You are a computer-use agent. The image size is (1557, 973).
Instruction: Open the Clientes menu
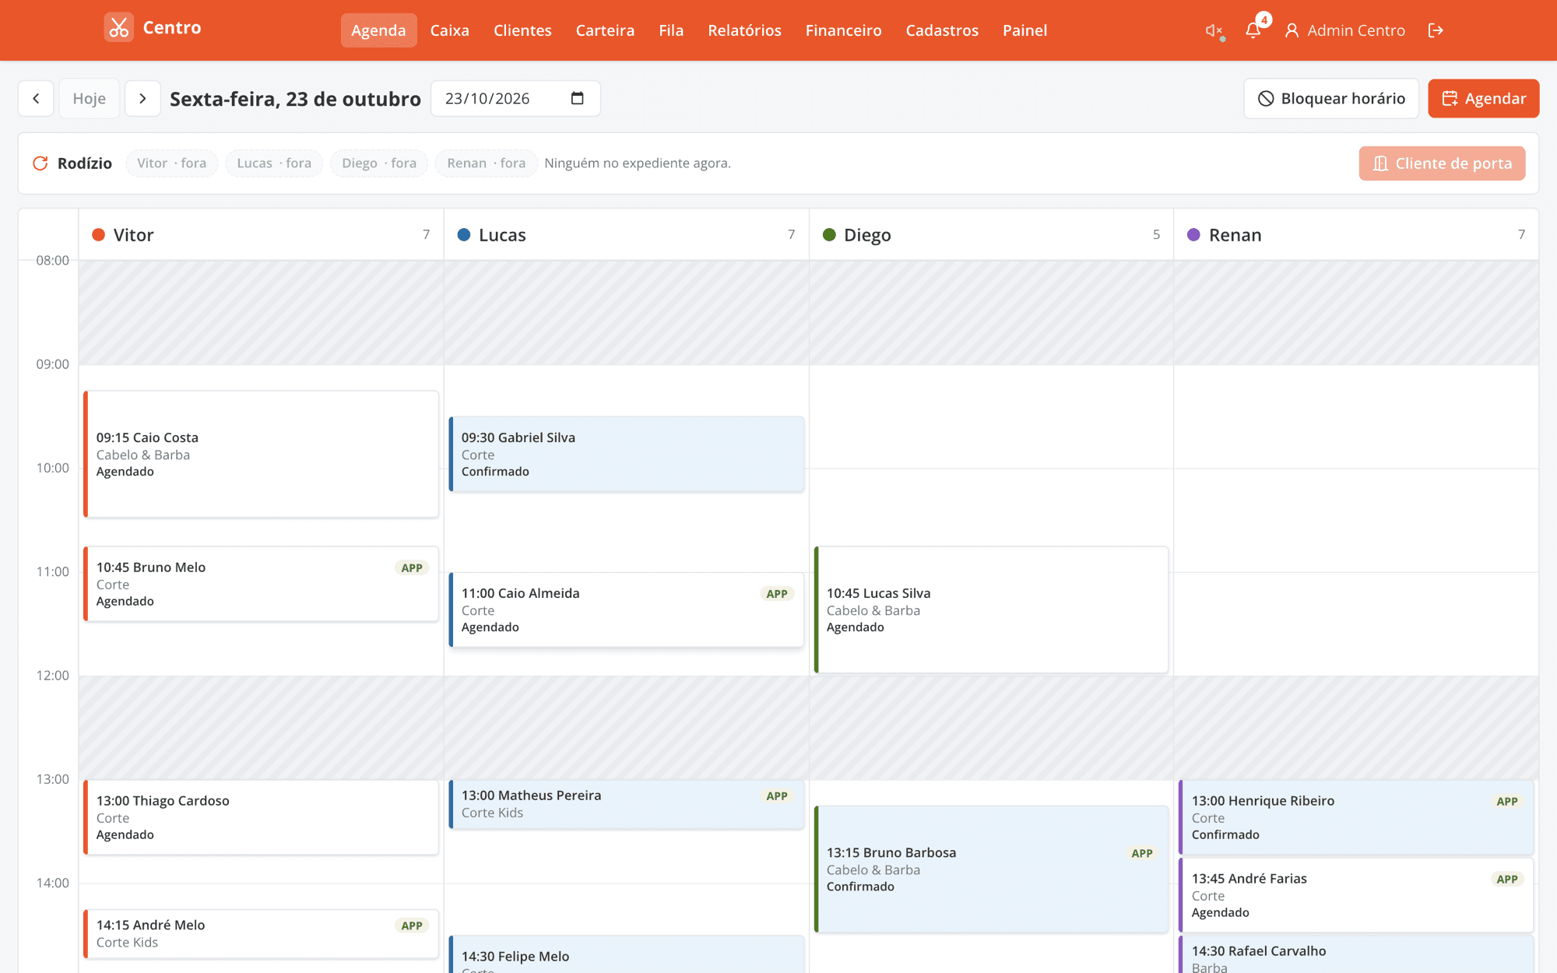coord(522,30)
